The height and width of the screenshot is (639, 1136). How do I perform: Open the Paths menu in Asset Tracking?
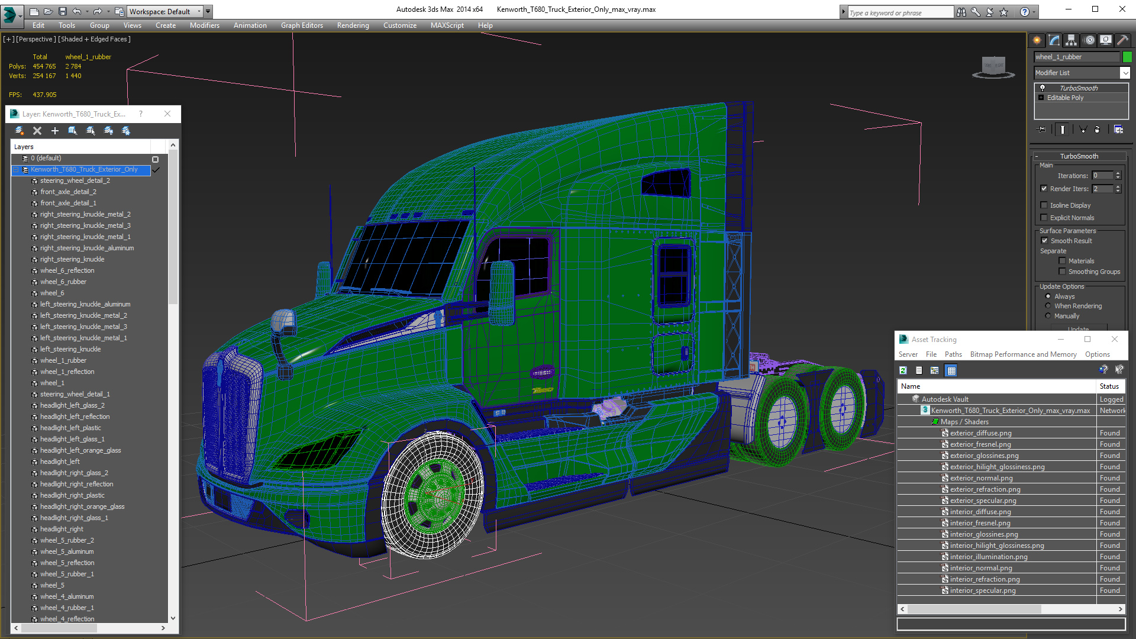953,354
